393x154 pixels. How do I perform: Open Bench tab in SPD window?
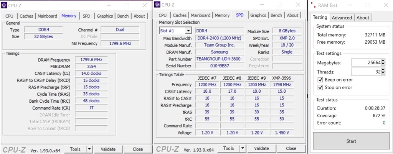point(276,15)
